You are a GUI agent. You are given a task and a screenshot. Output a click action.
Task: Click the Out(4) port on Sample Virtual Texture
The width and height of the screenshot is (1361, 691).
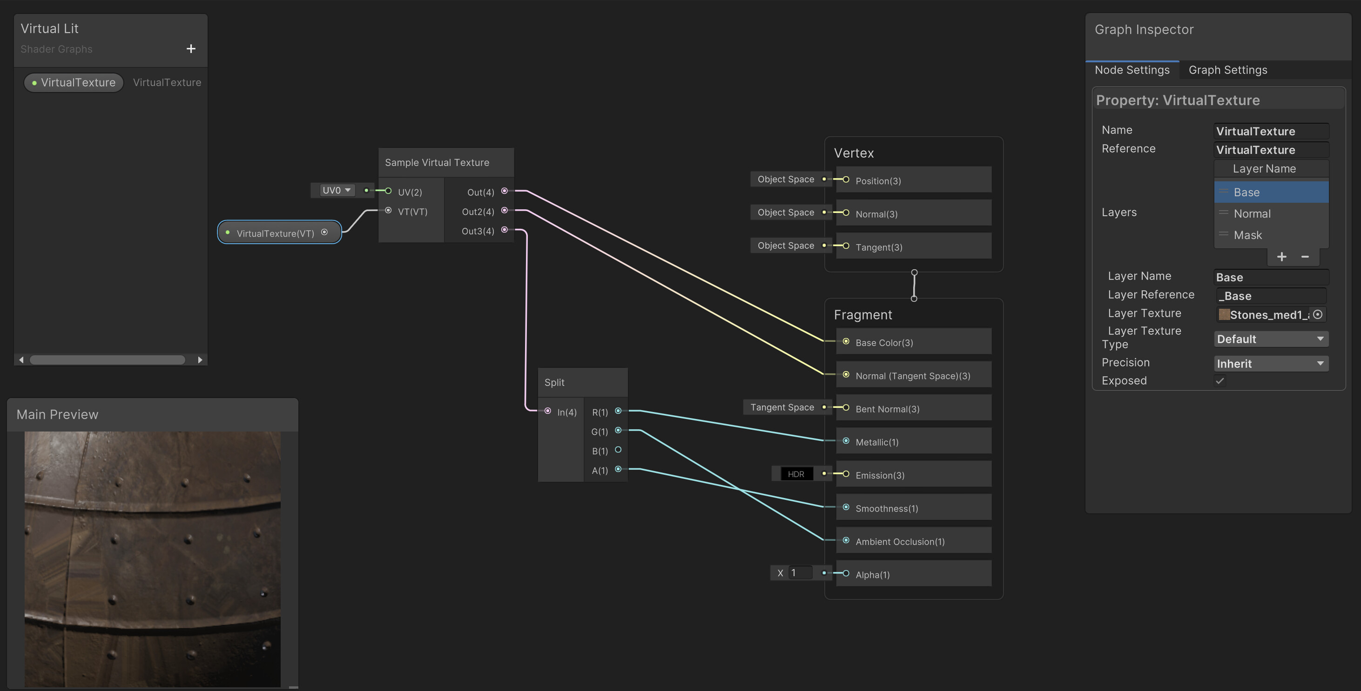click(505, 192)
